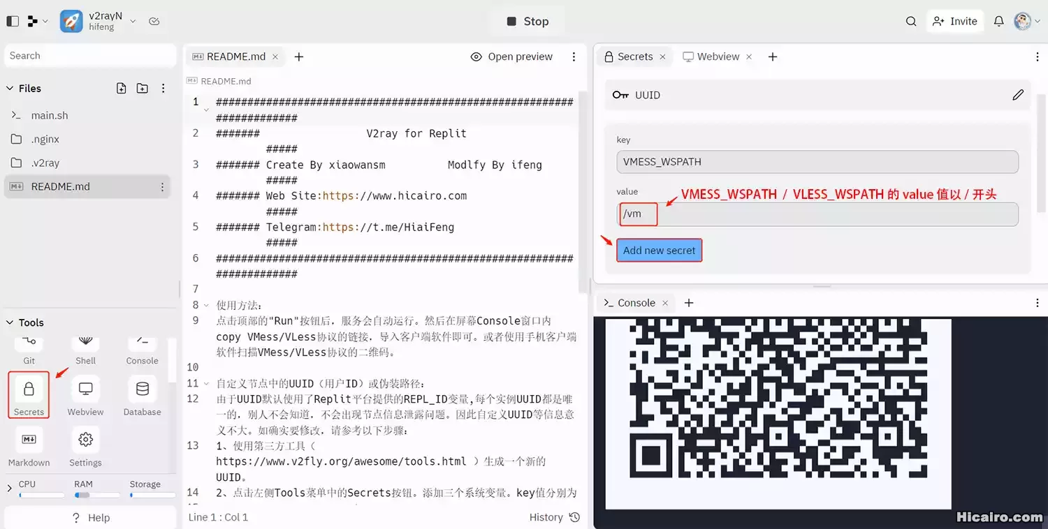
Task: Click the secret value field containing /vm
Action: [x=636, y=214]
